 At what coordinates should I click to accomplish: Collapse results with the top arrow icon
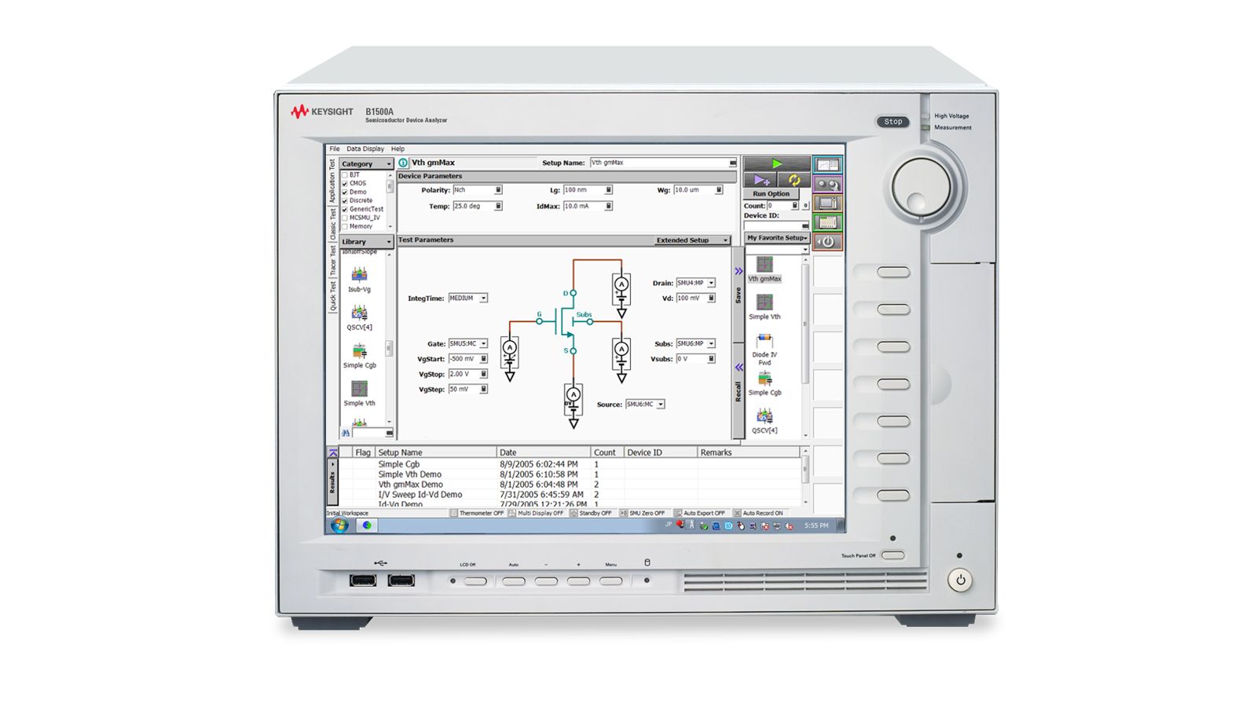333,453
